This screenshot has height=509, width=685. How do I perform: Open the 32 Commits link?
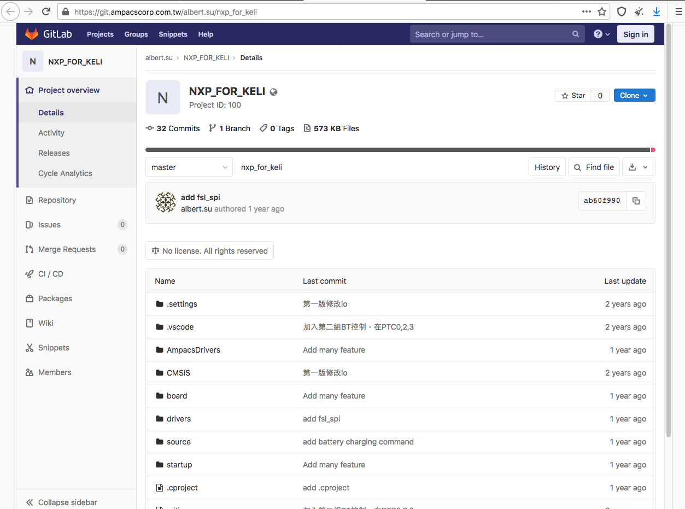click(173, 128)
